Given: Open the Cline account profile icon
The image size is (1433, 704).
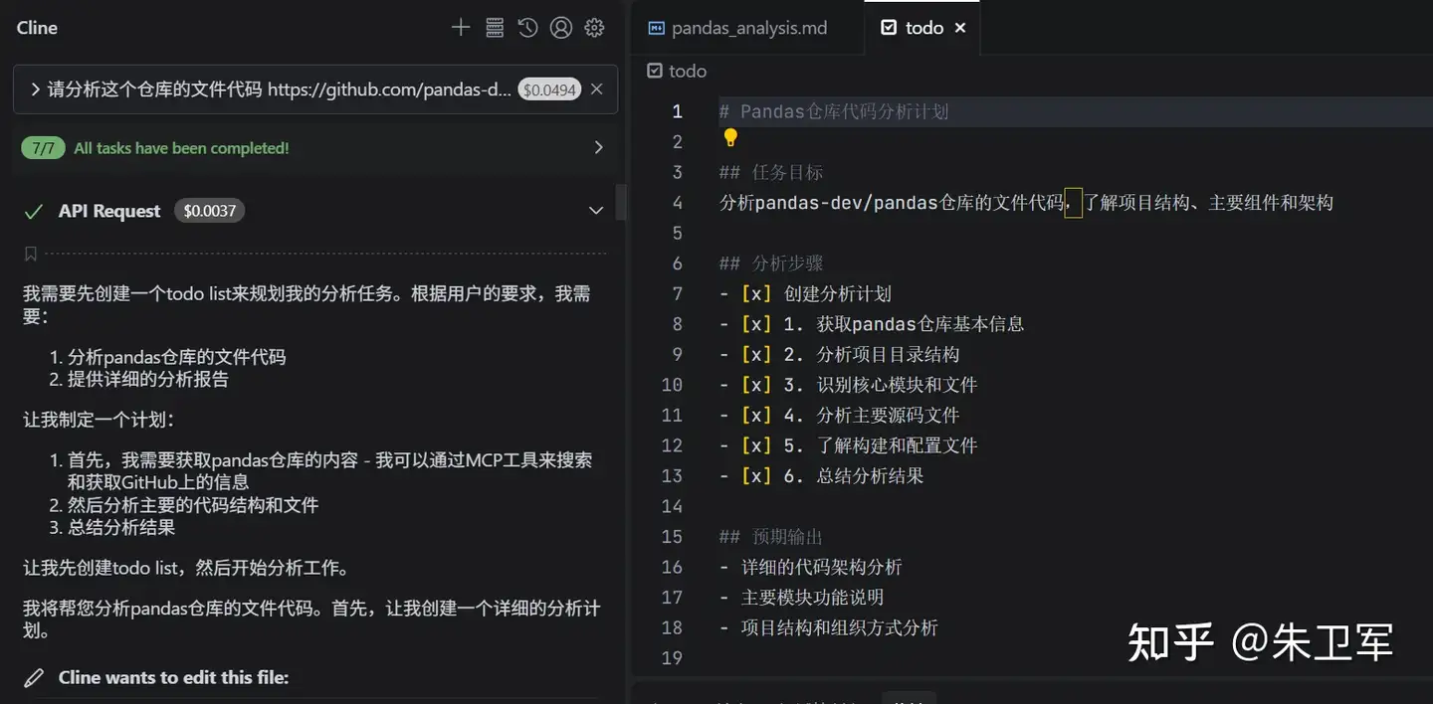Looking at the screenshot, I should (x=561, y=28).
